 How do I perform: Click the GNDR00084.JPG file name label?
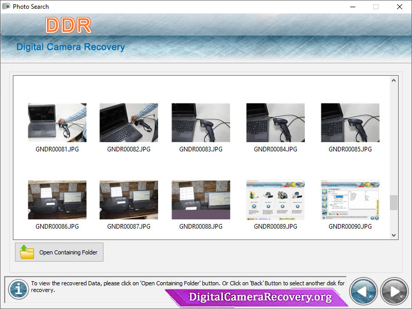[x=276, y=149]
